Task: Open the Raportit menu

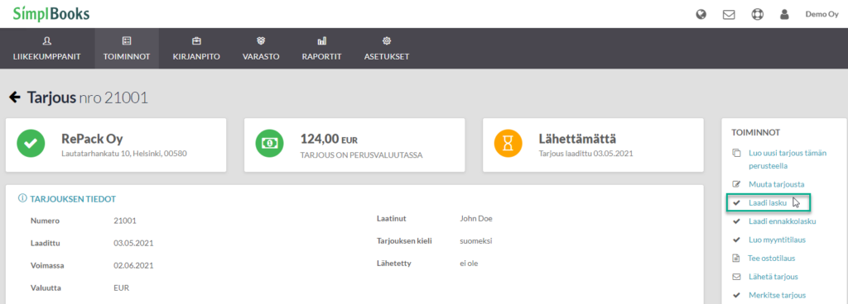Action: [322, 49]
